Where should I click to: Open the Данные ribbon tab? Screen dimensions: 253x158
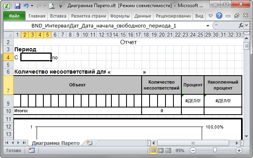(143, 16)
